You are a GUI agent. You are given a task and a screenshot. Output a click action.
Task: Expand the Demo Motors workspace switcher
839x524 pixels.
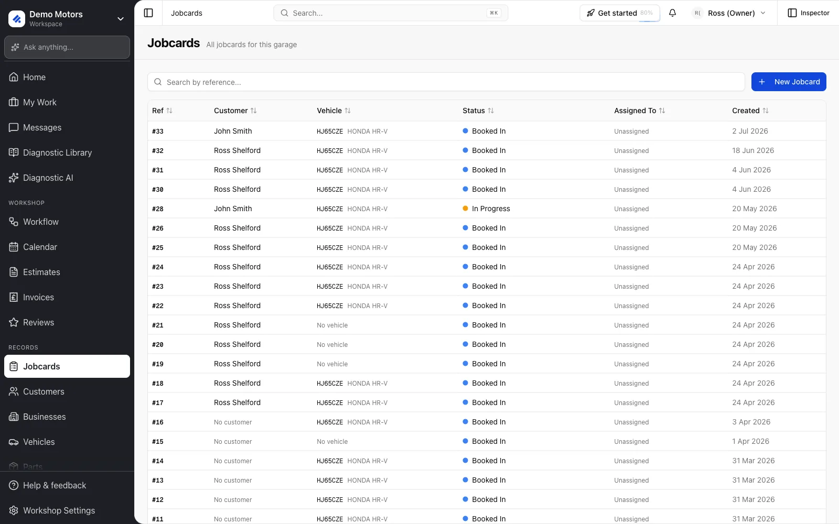tap(121, 19)
